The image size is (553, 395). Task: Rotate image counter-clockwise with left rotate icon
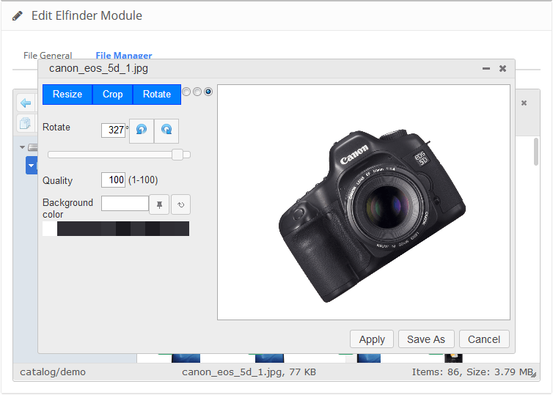[142, 130]
